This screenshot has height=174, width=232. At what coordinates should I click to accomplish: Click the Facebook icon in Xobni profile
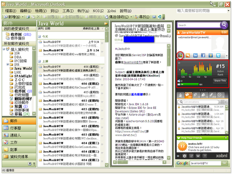point(203,56)
